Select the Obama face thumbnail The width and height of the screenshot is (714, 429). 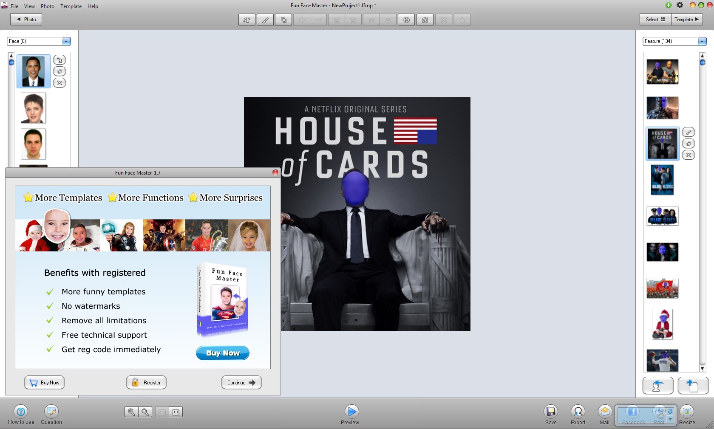(x=34, y=71)
